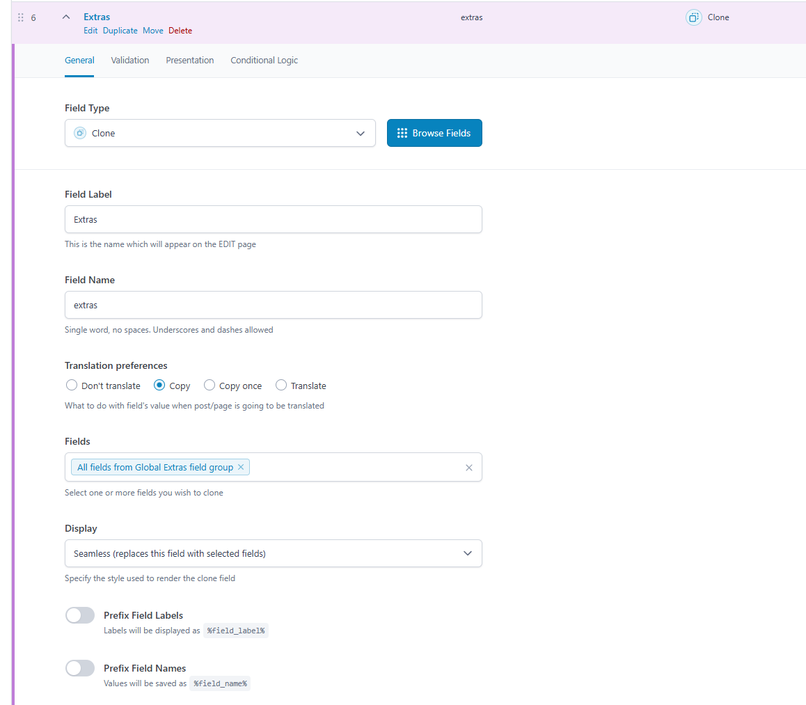Delete the Extras field
Viewport: 806px width, 705px height.
click(180, 31)
